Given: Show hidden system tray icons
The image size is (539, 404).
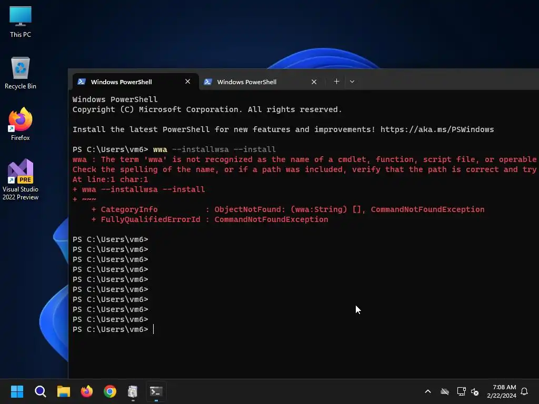Looking at the screenshot, I should (428, 391).
